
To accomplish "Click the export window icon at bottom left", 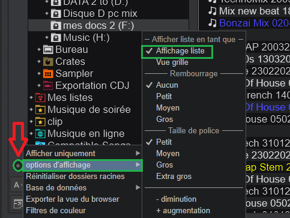I will (17, 204).
